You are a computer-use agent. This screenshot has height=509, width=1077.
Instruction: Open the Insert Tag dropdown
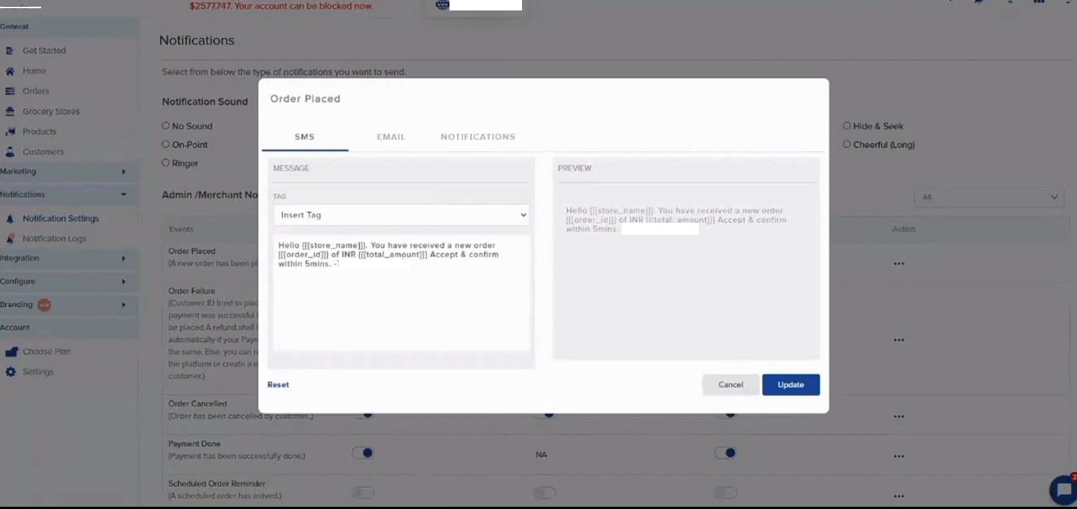pos(401,215)
